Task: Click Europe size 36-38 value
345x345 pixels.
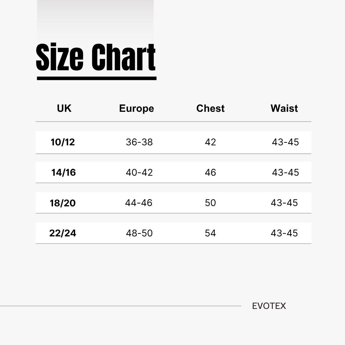Action: tap(139, 142)
